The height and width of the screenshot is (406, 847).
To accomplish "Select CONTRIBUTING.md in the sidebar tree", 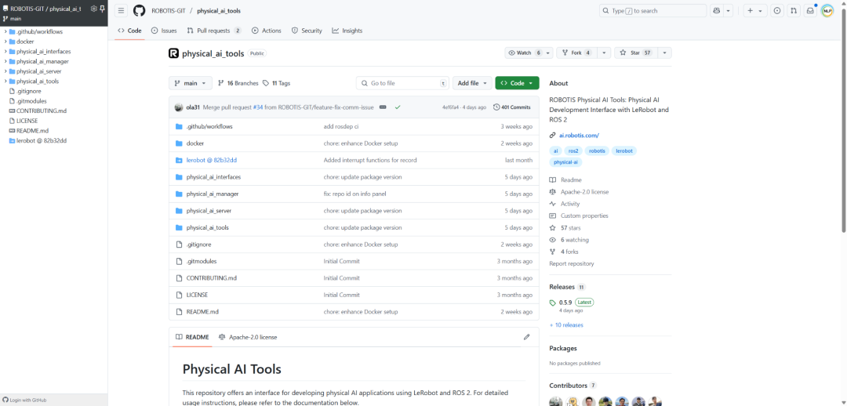I will click(41, 111).
